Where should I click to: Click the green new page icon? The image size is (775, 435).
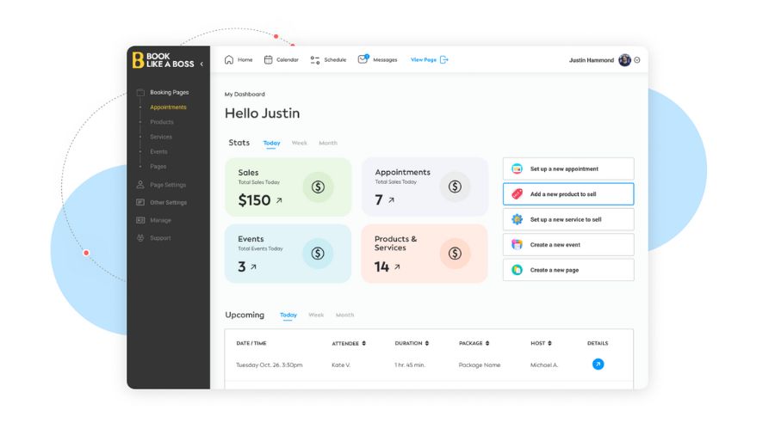click(x=517, y=270)
